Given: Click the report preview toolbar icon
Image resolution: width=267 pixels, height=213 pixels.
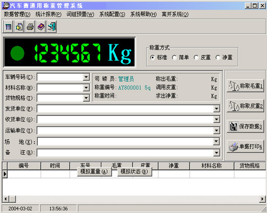Looking at the screenshot, I should point(19,27).
